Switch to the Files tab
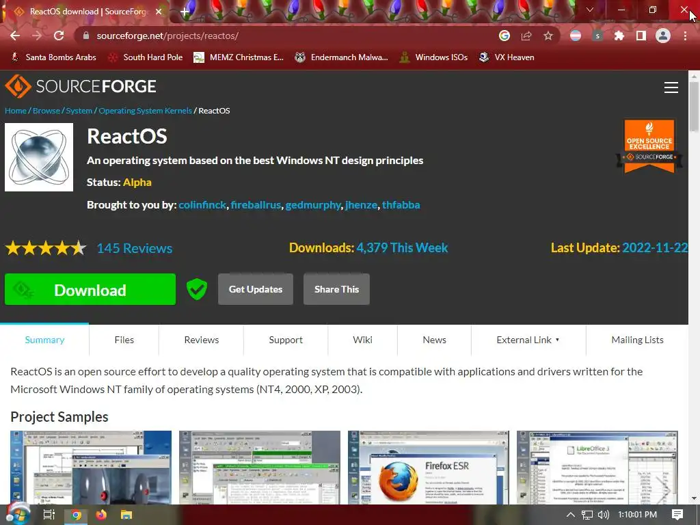This screenshot has width=700, height=525. coord(124,340)
